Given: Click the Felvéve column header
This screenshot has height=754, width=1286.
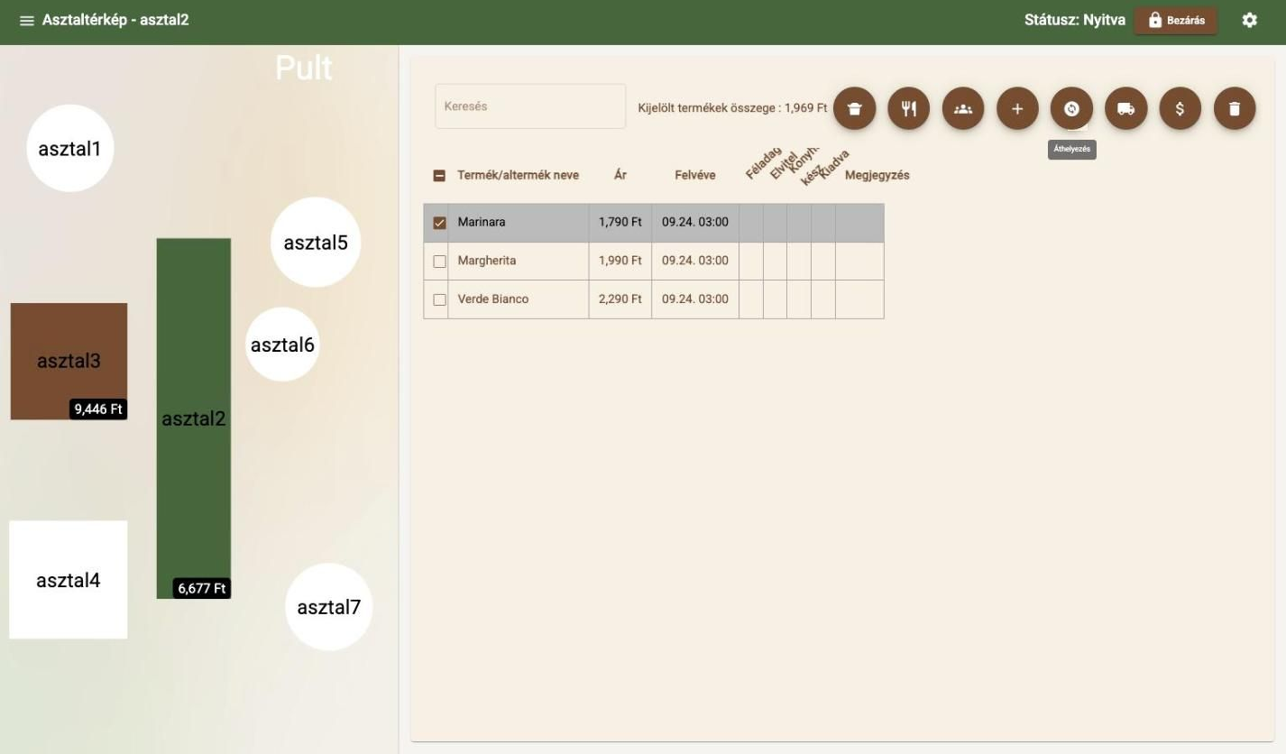Looking at the screenshot, I should (695, 175).
